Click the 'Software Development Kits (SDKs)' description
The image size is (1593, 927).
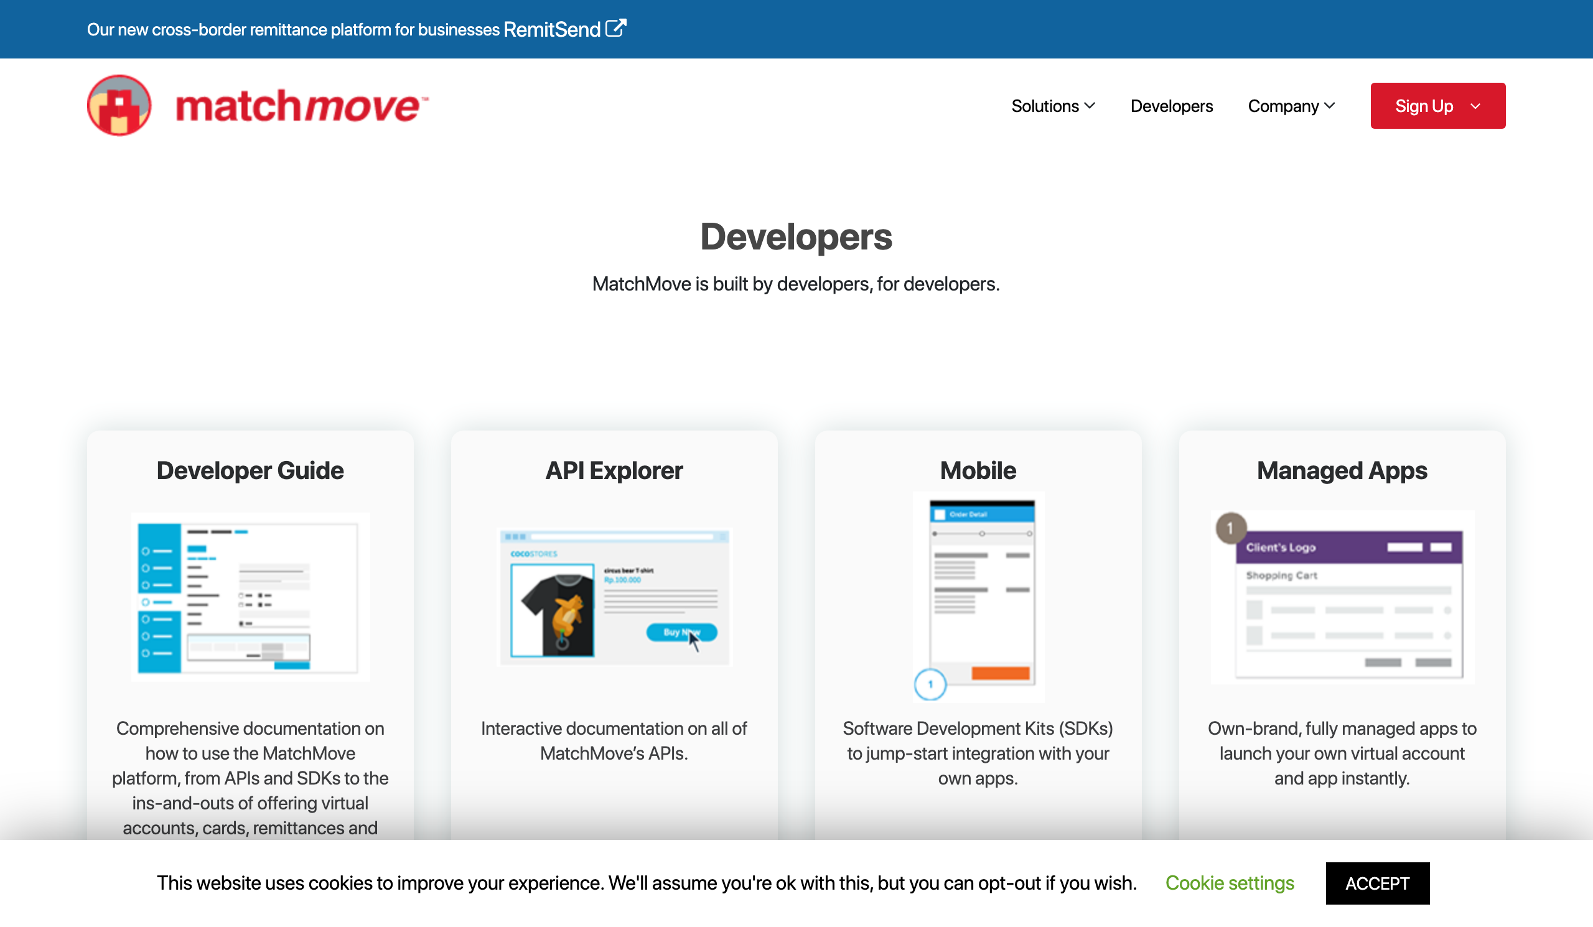click(978, 753)
